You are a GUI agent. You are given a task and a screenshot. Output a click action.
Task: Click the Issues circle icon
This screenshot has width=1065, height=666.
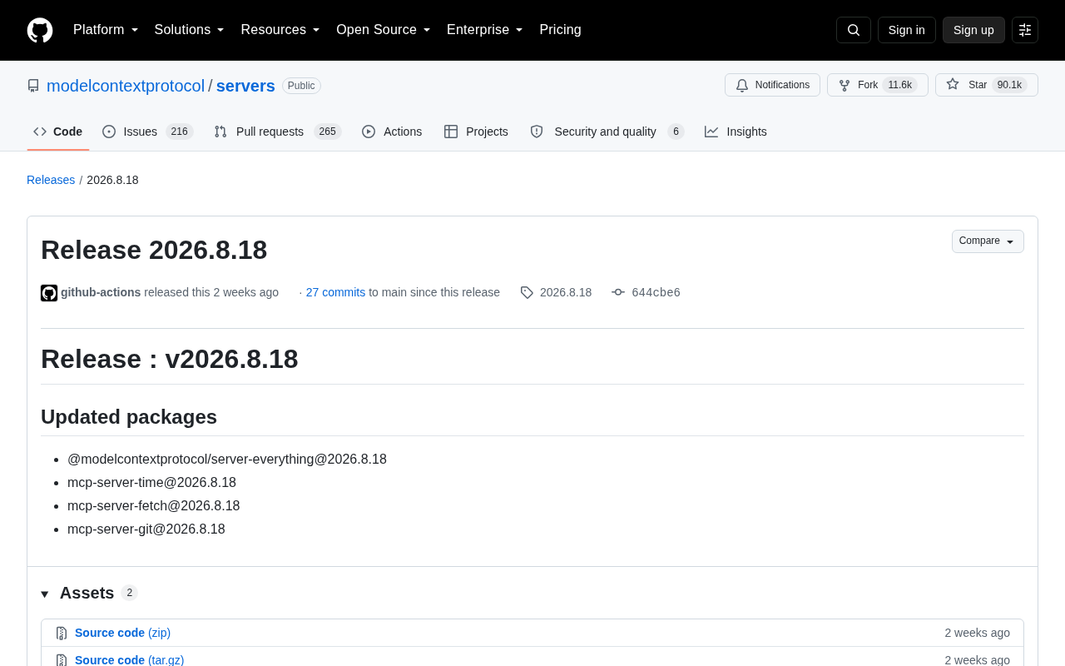coord(109,132)
